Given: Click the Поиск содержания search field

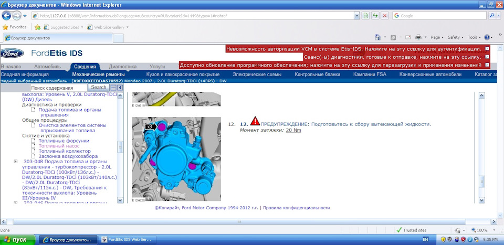Looking at the screenshot, I should [x=58, y=88].
